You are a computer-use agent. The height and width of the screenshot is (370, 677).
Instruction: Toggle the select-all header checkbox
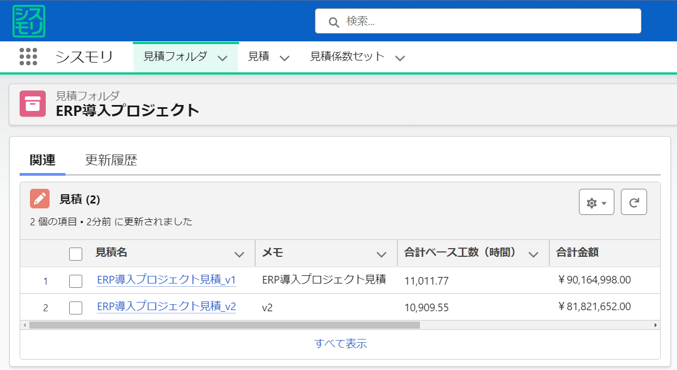(x=76, y=254)
